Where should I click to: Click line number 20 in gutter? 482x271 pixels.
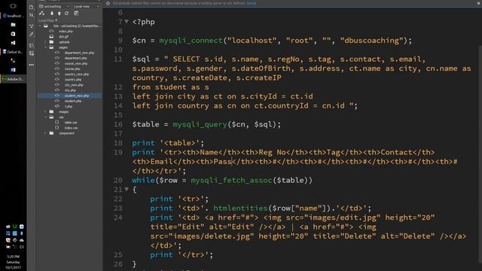[x=118, y=181]
